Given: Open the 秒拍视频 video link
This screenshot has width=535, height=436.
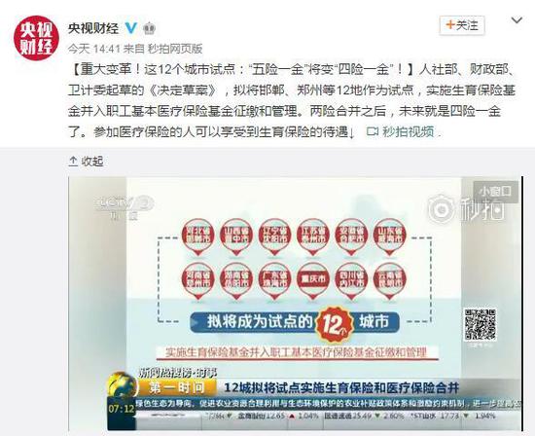Looking at the screenshot, I should 409,131.
